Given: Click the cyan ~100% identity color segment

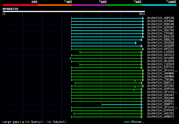Looking at the screenshot, I should (x=159, y=5).
